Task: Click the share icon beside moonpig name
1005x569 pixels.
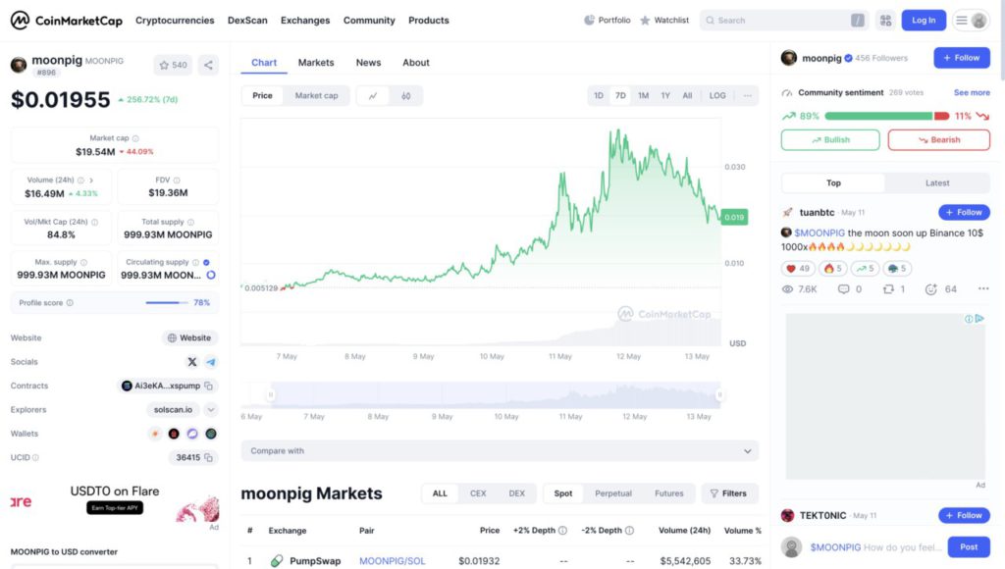Action: [x=208, y=65]
